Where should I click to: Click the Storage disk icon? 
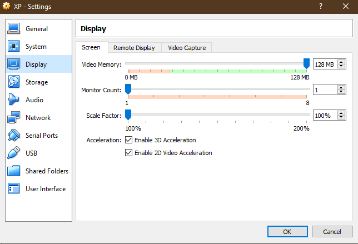coord(14,82)
